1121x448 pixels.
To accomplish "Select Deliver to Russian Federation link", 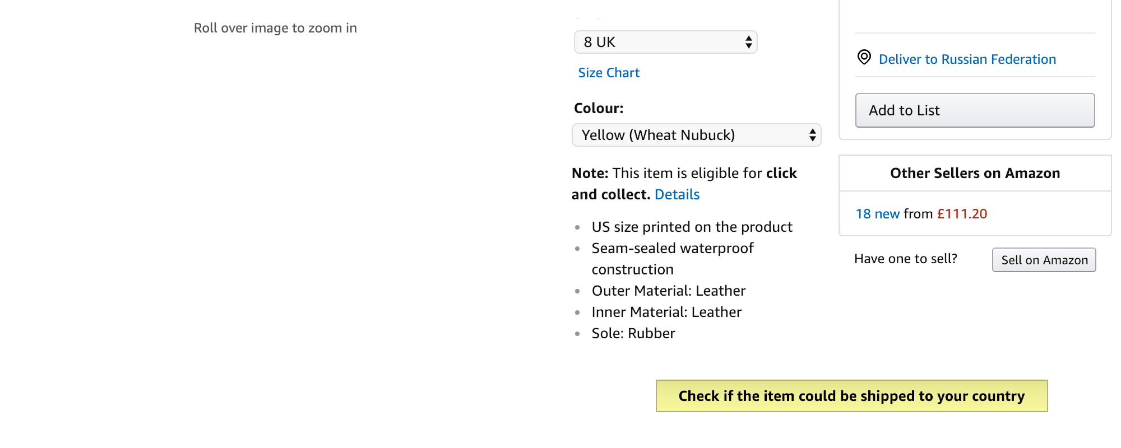I will click(x=967, y=59).
